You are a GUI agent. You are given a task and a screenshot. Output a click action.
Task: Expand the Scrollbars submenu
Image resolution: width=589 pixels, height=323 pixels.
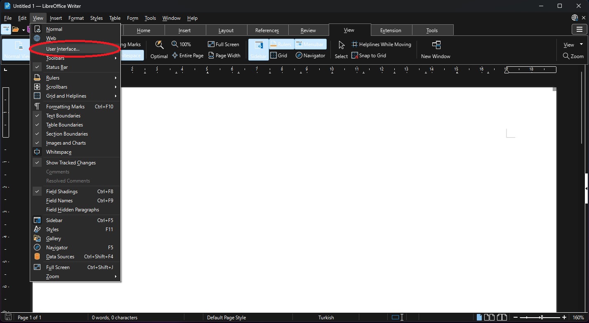coord(75,87)
